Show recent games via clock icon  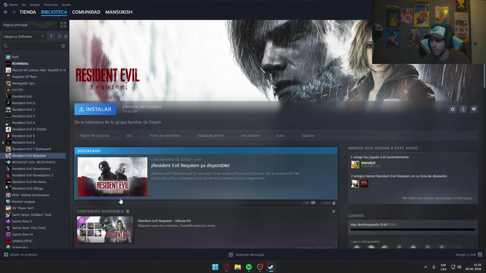point(59,36)
